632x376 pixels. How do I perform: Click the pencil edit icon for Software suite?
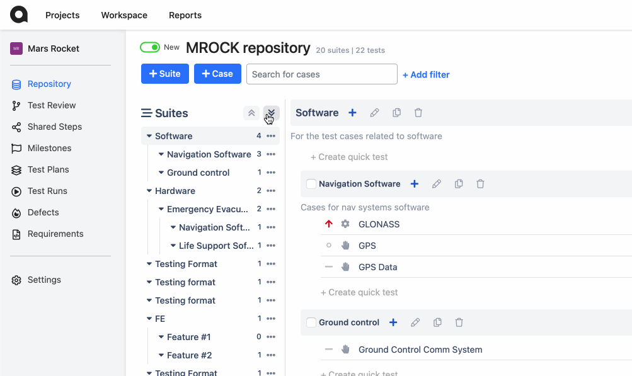374,113
